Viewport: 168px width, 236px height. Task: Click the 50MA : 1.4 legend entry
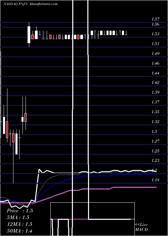pyautogui.click(x=19, y=231)
